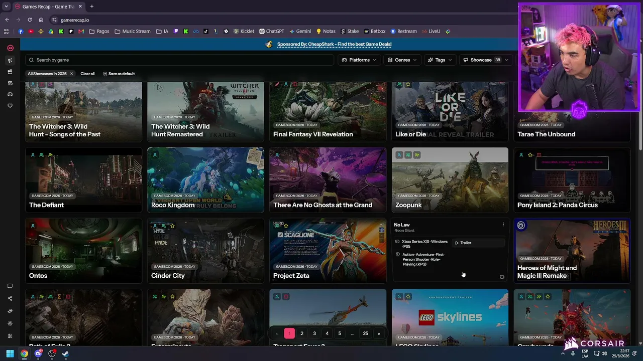The image size is (643, 361).
Task: Open the Twitch bookmark icon
Action: (176, 31)
